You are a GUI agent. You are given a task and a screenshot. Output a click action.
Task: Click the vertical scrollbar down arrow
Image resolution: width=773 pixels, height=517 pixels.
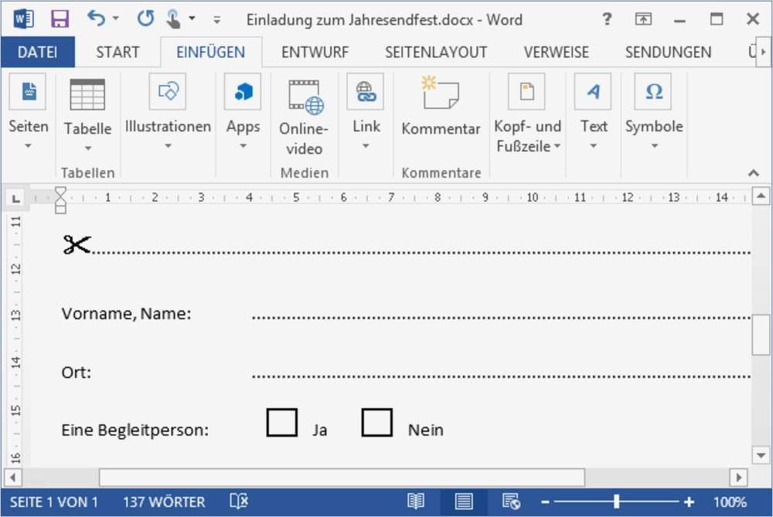click(x=761, y=454)
